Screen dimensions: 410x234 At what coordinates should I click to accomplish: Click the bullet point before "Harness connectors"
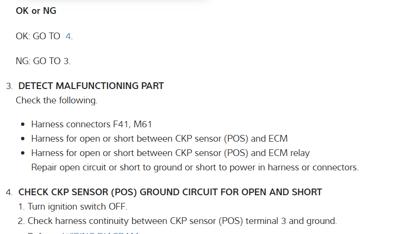click(23, 125)
